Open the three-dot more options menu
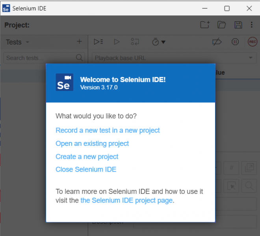The image size is (260, 236). point(252,25)
